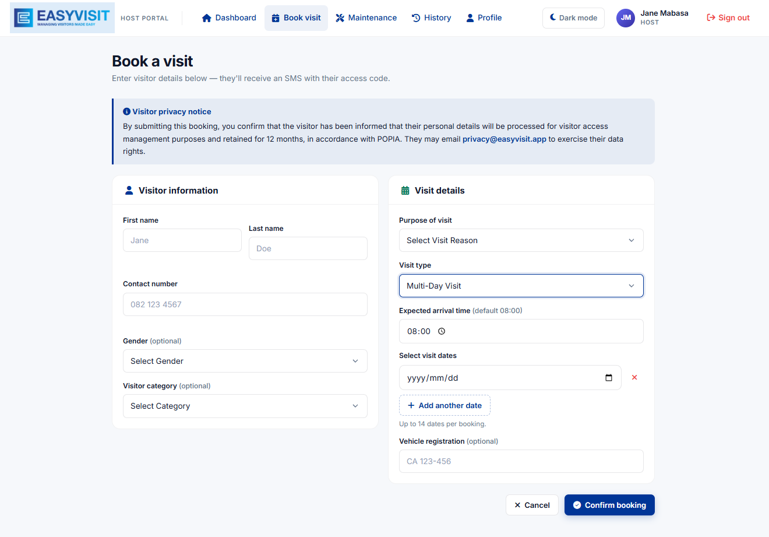Image resolution: width=769 pixels, height=537 pixels.
Task: Click the Profile person icon
Action: click(x=470, y=18)
